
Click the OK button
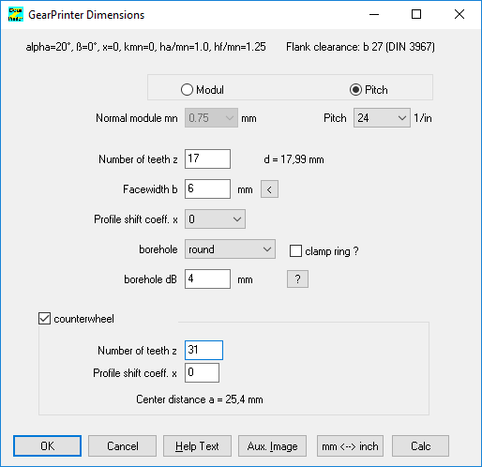(48, 445)
